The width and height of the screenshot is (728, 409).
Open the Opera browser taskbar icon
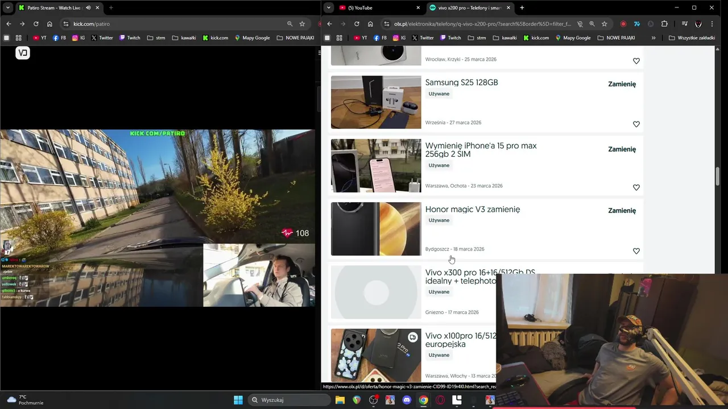pos(440,400)
